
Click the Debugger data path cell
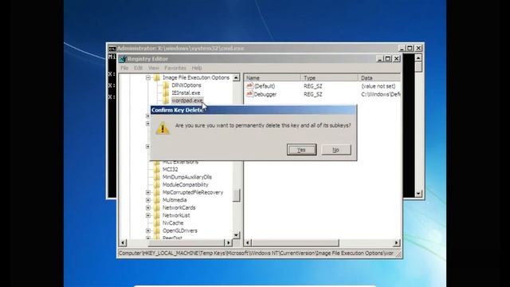(381, 94)
